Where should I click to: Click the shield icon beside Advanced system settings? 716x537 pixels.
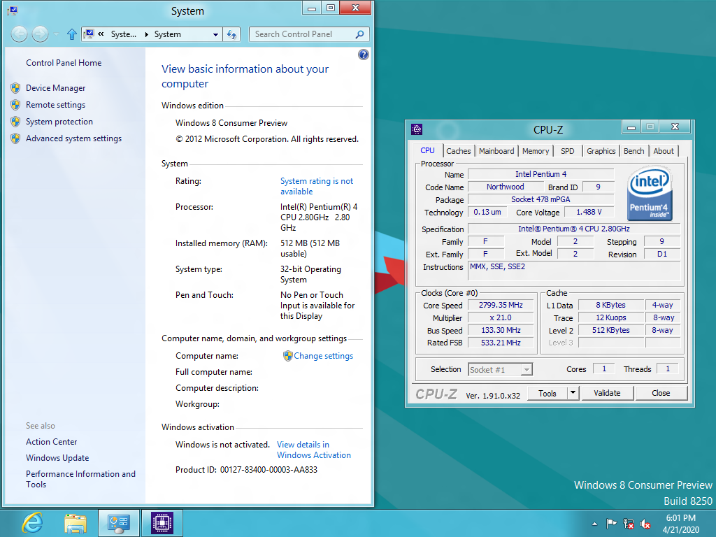point(15,138)
